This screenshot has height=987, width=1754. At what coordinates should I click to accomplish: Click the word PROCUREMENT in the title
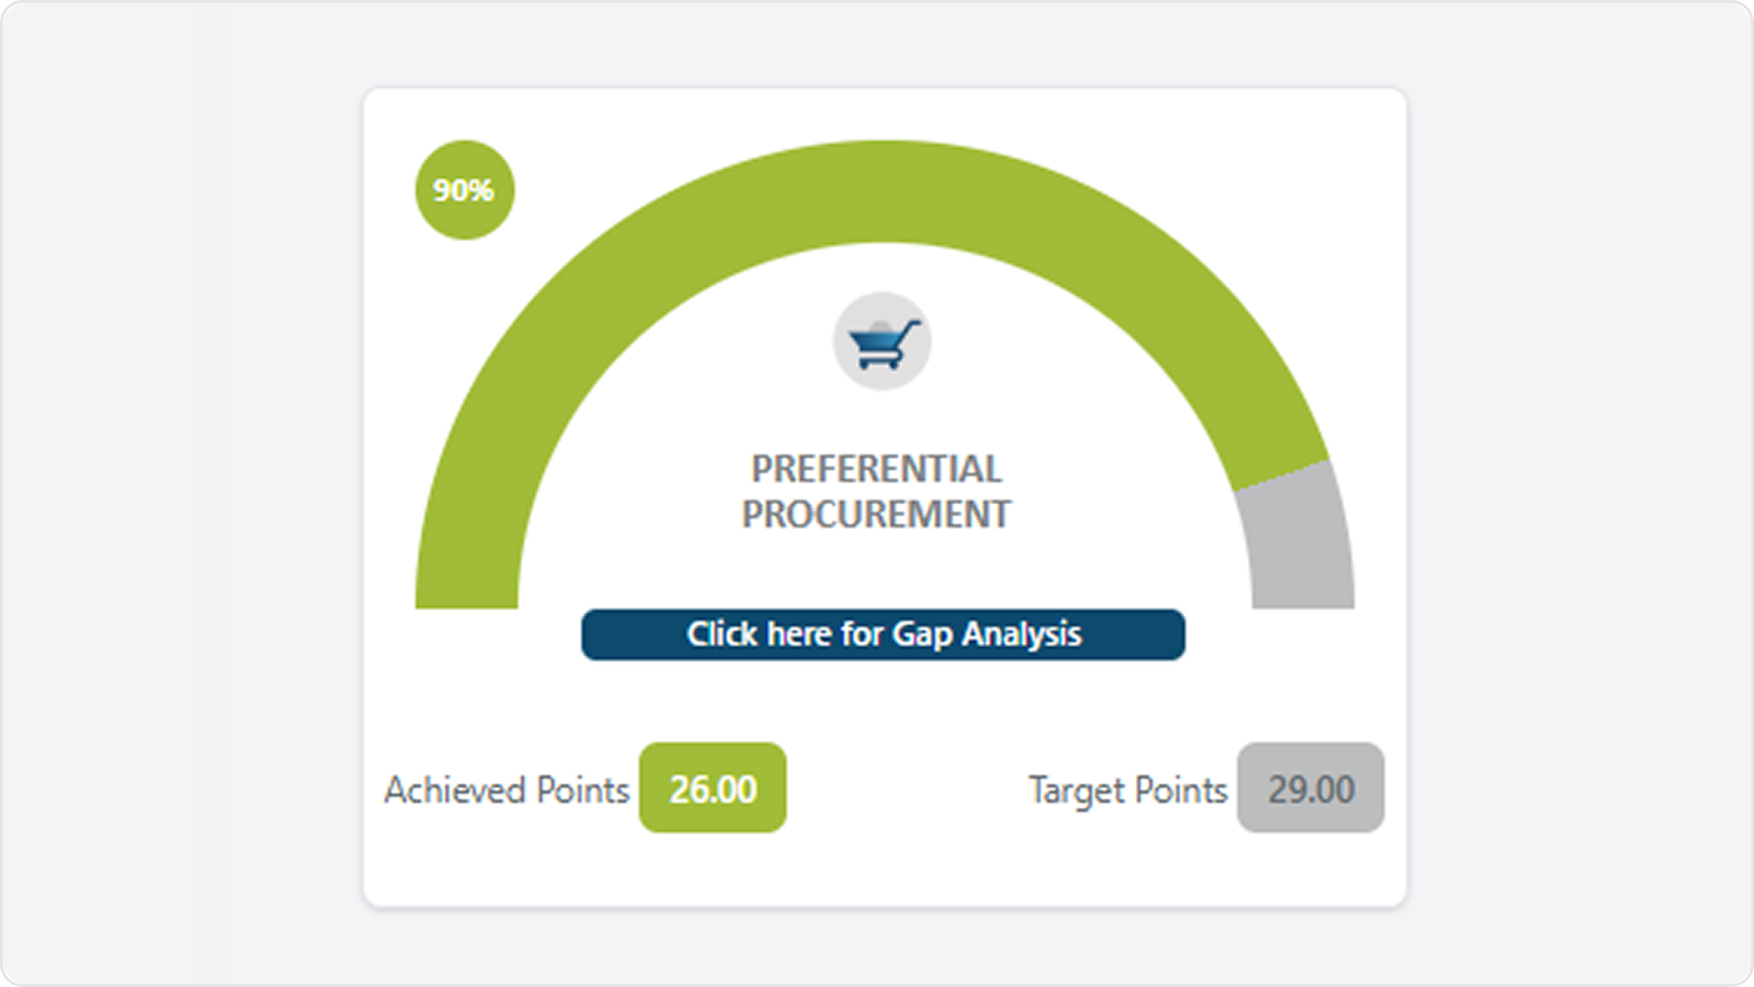[x=876, y=514]
